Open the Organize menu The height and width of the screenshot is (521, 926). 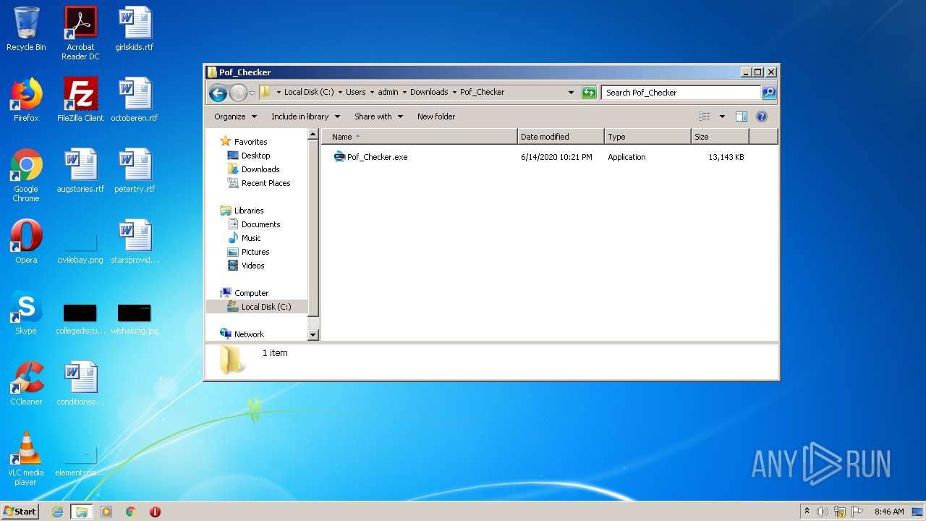[x=235, y=117]
